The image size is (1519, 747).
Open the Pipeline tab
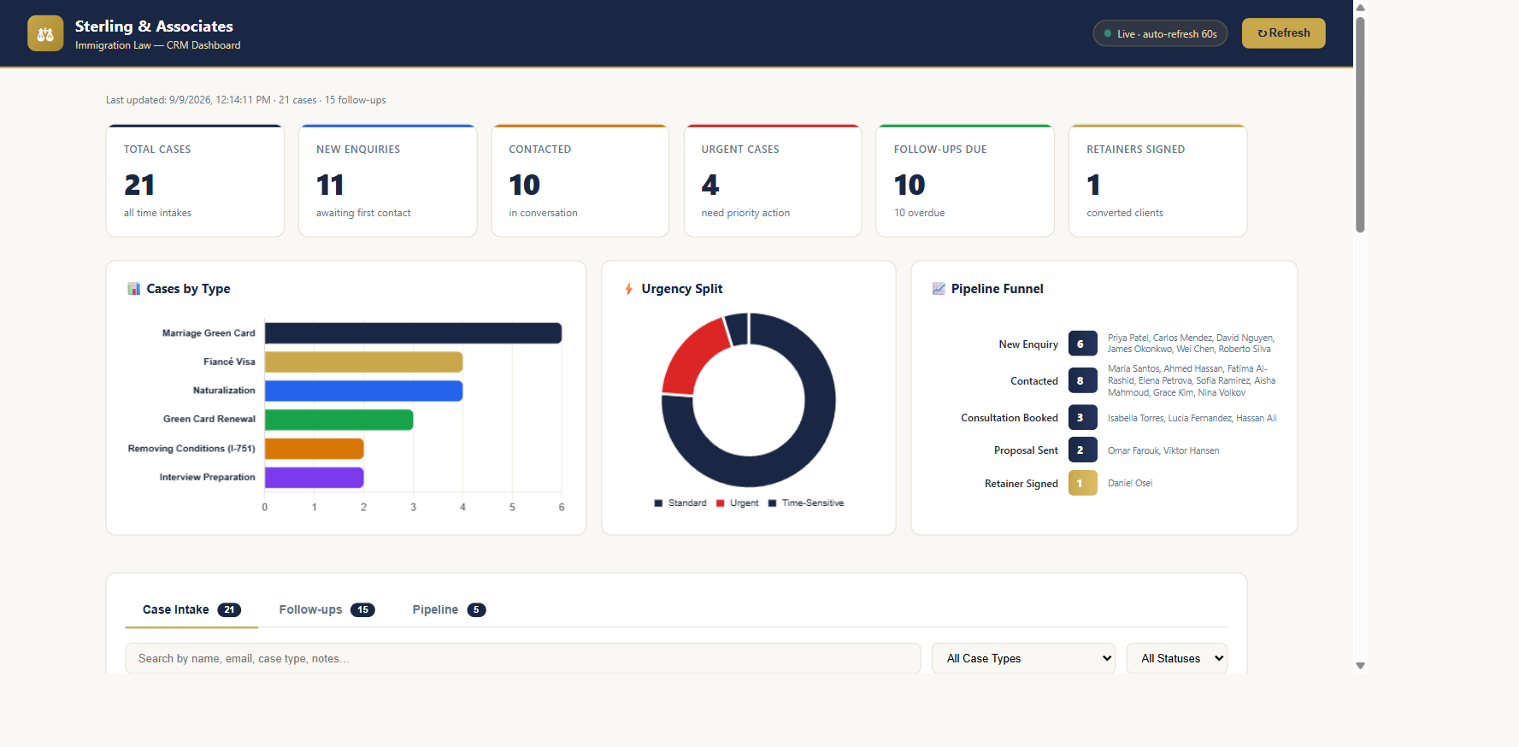[x=449, y=609]
